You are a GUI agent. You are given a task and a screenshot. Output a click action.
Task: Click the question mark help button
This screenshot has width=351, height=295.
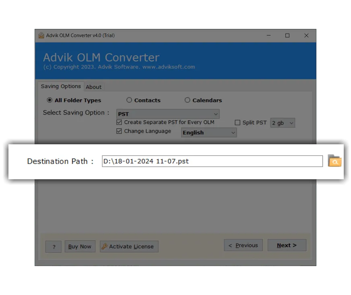click(x=54, y=247)
